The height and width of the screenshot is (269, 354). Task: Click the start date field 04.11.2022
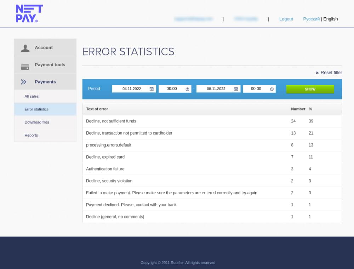pyautogui.click(x=132, y=89)
